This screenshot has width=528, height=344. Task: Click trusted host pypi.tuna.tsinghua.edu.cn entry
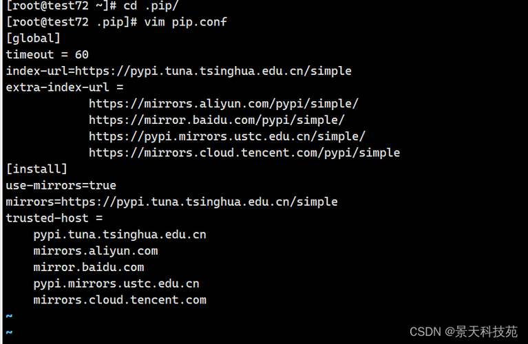[120, 235]
